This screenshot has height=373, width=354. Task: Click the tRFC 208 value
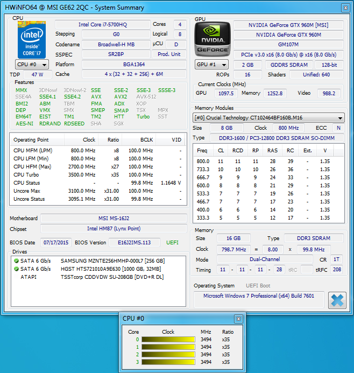coord(337,270)
